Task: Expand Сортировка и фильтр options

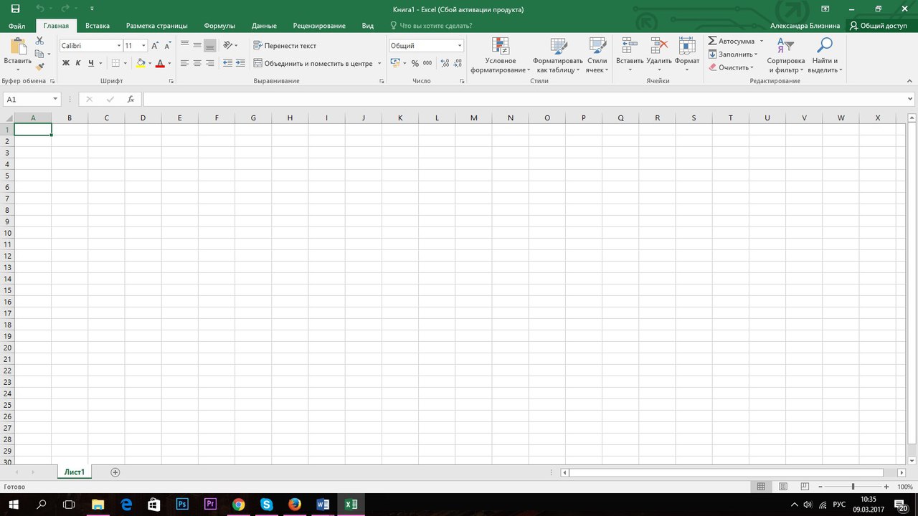Action: 786,54
